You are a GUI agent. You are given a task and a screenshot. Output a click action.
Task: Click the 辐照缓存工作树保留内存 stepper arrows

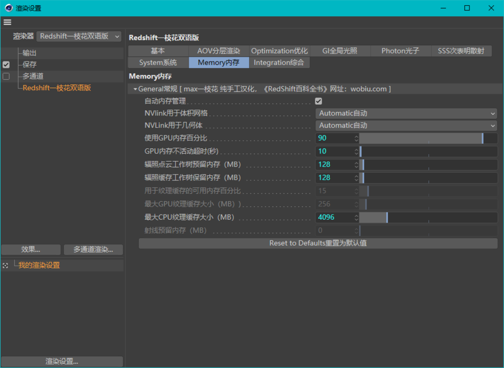pos(356,178)
